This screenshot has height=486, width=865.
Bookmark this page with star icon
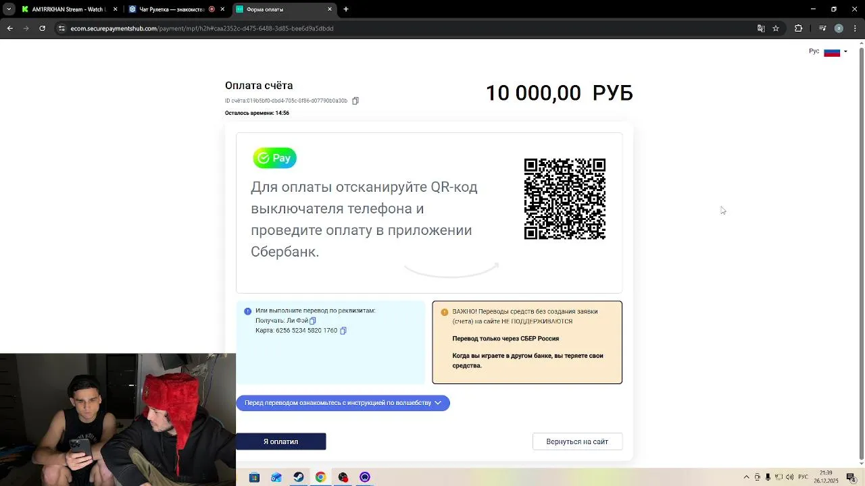coord(776,28)
